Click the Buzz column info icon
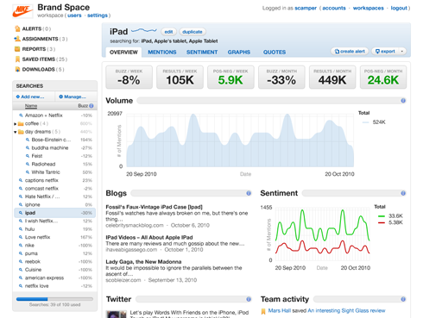Viewport: 423px width, 318px height. click(x=92, y=106)
